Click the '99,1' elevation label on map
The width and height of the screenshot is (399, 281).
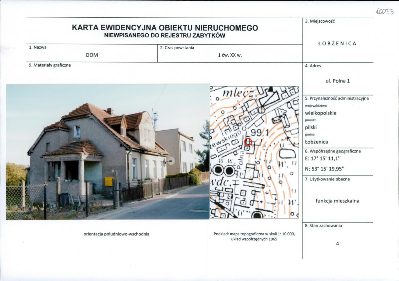pos(260,133)
